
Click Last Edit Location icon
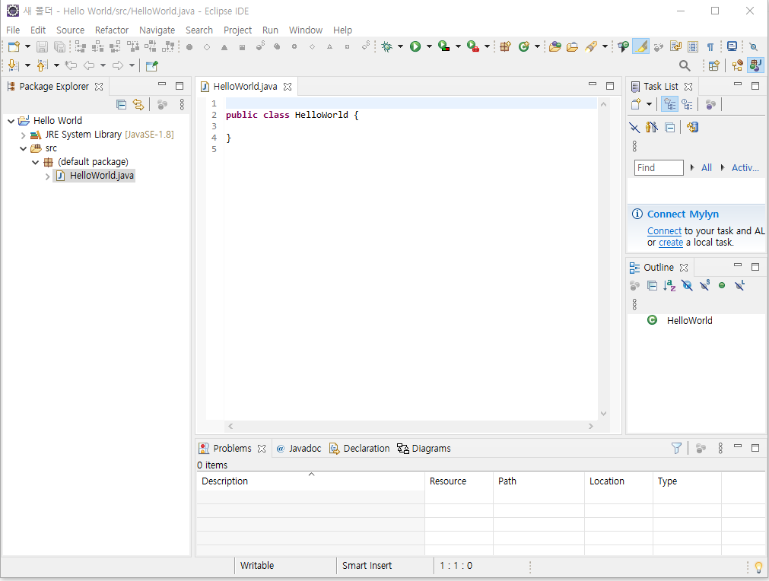[x=71, y=65]
